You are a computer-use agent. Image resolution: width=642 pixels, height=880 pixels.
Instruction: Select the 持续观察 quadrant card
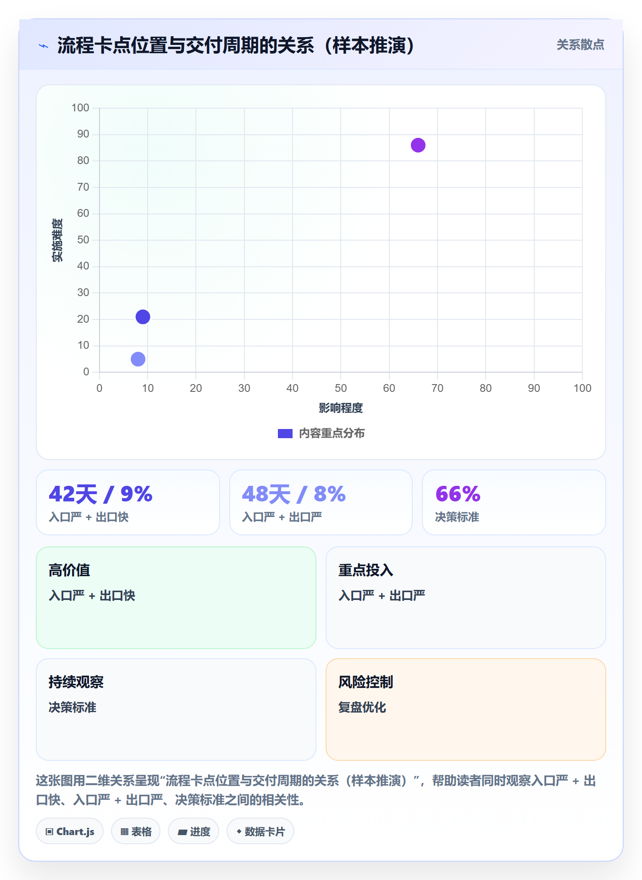tap(176, 709)
